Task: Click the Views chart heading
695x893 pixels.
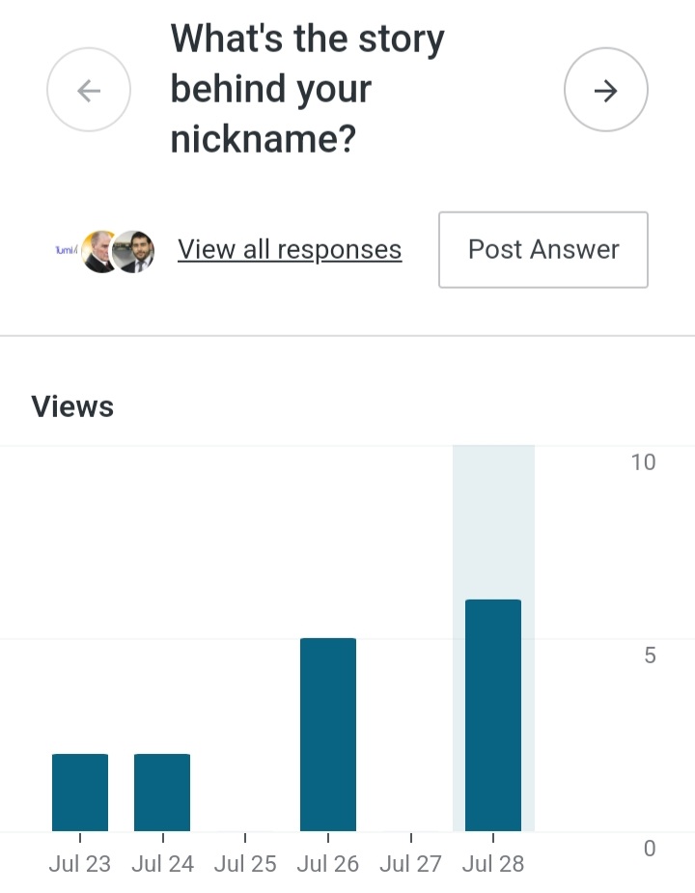Action: (x=72, y=406)
